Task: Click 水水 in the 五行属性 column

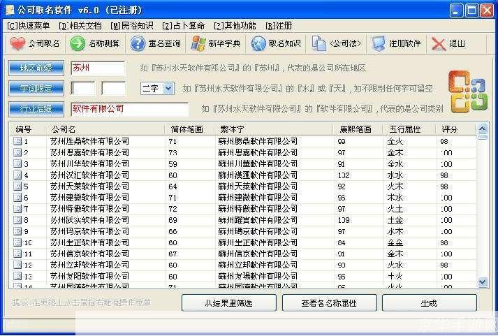Action: click(395, 175)
